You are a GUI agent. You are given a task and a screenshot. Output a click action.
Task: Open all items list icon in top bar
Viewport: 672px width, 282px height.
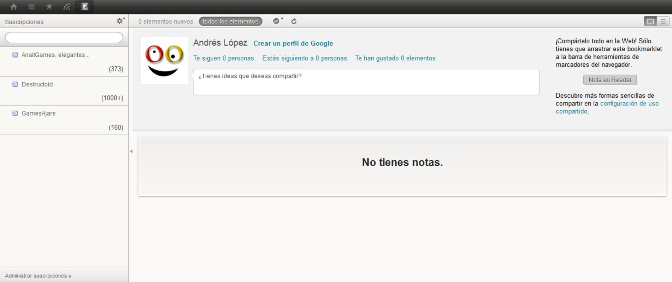click(x=31, y=7)
